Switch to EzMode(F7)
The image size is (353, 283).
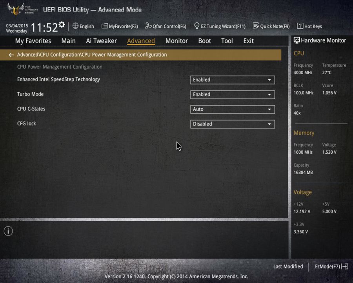(328, 266)
